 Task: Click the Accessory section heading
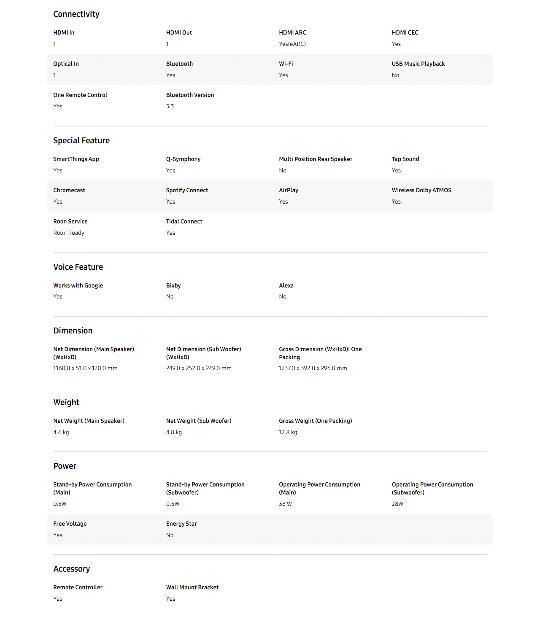pyautogui.click(x=71, y=569)
